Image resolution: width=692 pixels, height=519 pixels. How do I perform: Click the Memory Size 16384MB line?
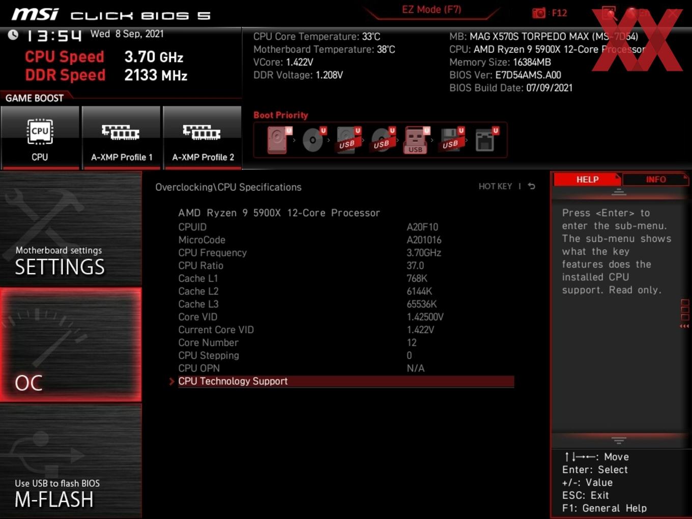(x=500, y=62)
